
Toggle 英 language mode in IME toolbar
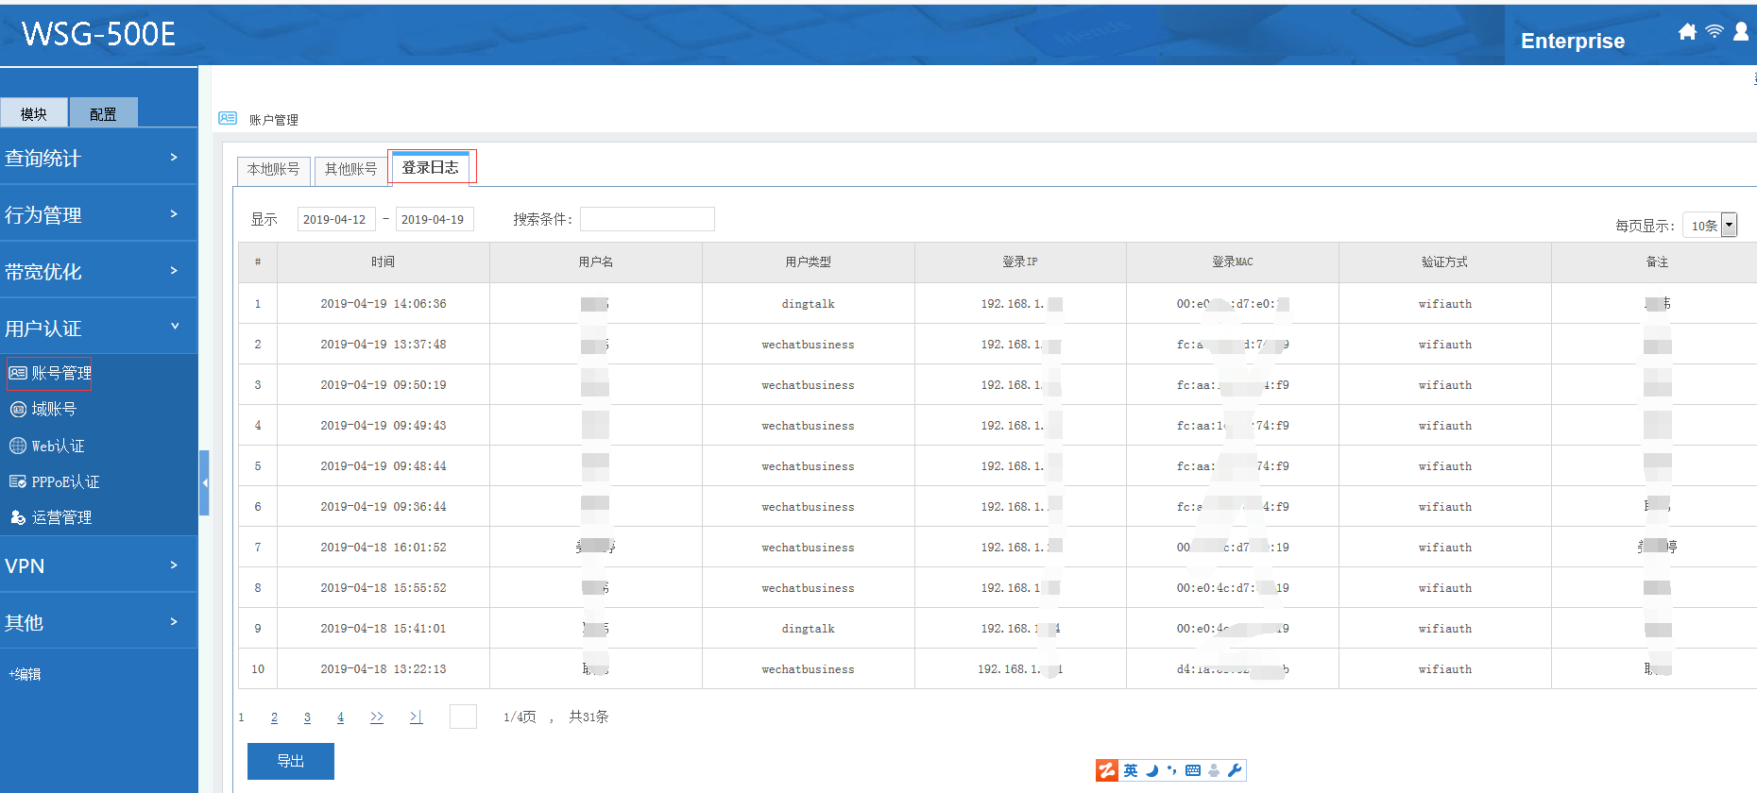pos(1131,770)
